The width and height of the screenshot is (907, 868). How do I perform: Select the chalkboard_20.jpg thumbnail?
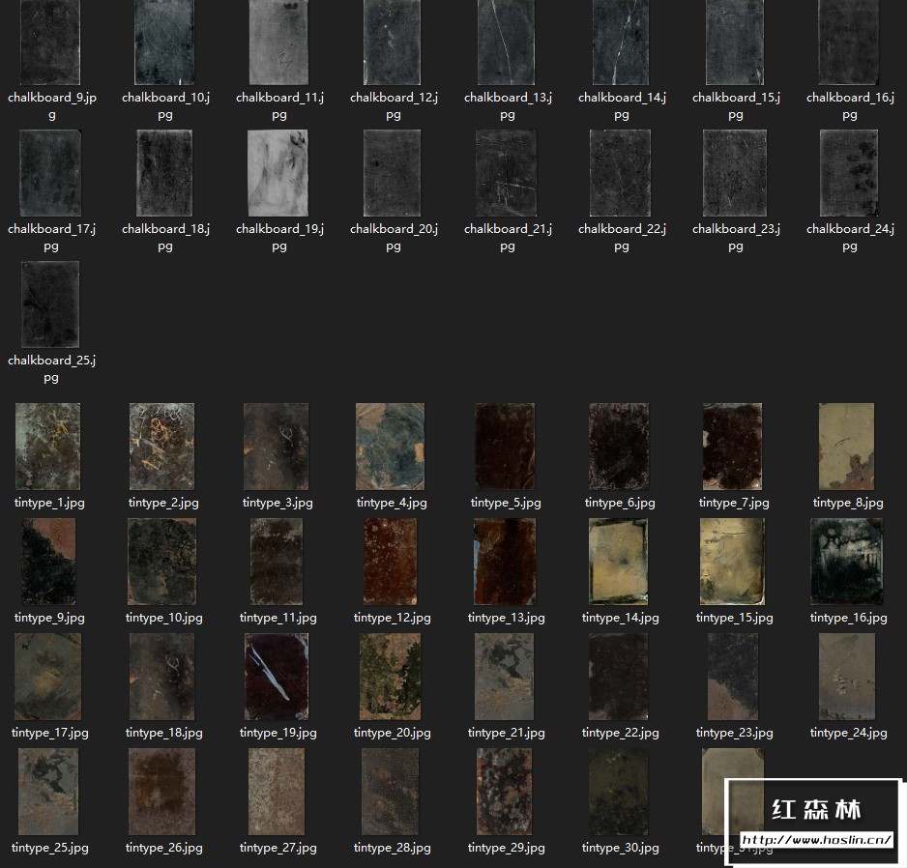coord(393,173)
